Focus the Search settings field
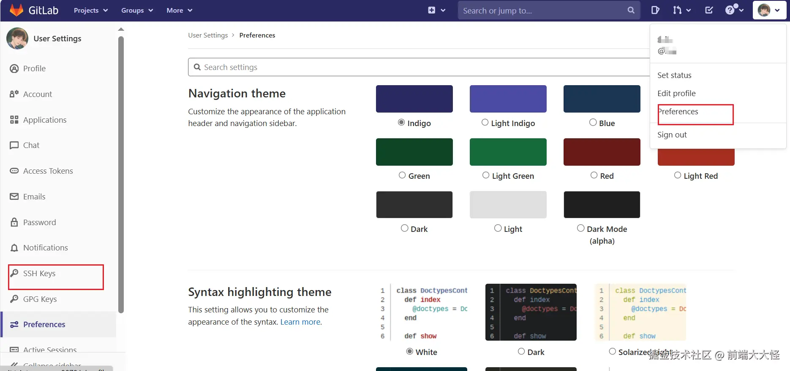Viewport: 790px width, 371px height. pyautogui.click(x=418, y=67)
